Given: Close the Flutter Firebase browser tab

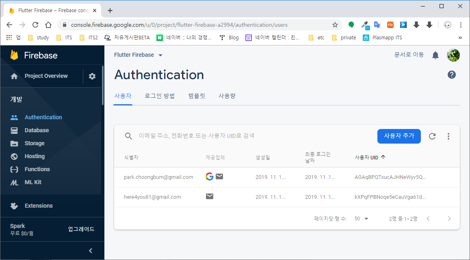Looking at the screenshot, I should coord(95,11).
